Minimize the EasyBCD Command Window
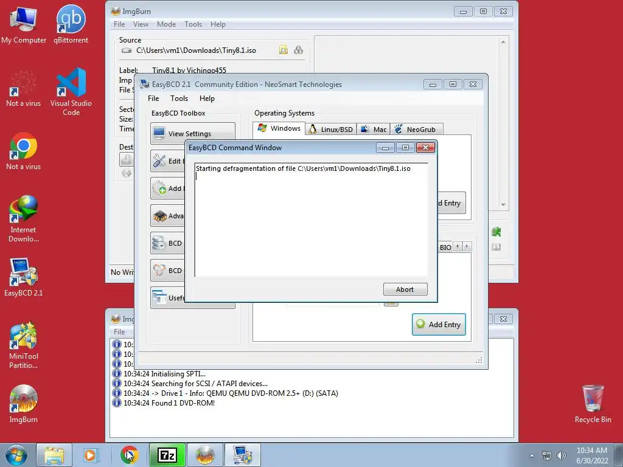Viewport: 623px width, 467px height. [385, 148]
